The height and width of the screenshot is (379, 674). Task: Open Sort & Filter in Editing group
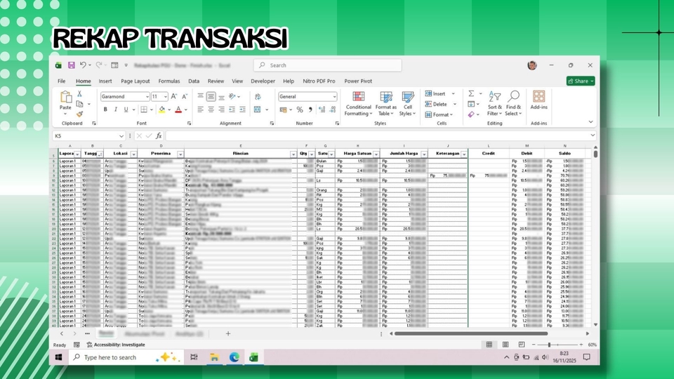coord(495,104)
